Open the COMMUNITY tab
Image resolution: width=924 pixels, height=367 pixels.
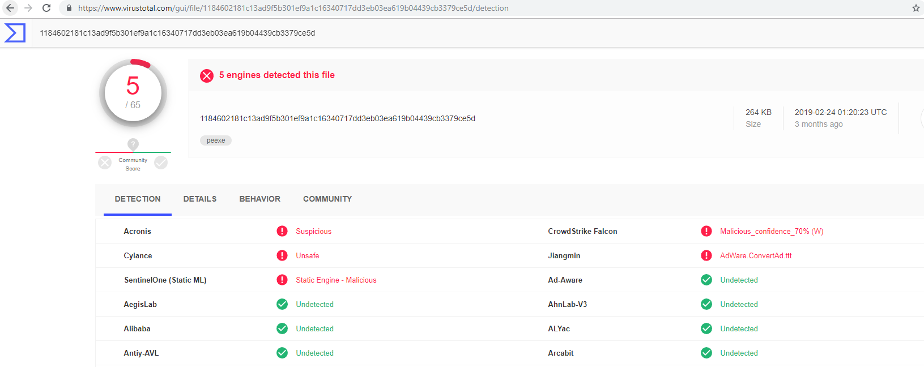pyautogui.click(x=327, y=199)
